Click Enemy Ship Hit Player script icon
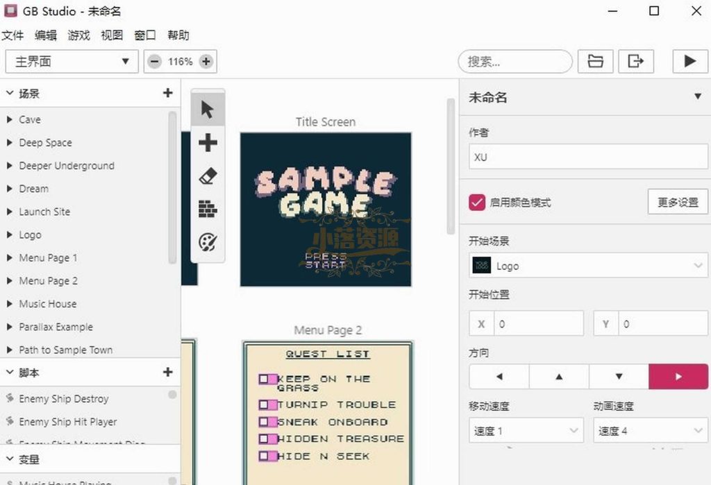This screenshot has width=711, height=485. [10, 422]
